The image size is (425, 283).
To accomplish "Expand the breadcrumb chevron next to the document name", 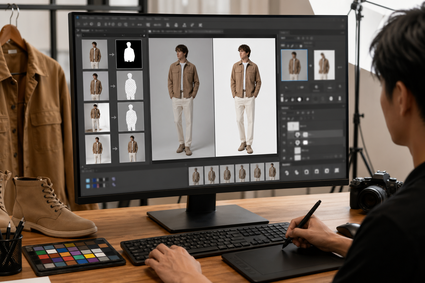I will pyautogui.click(x=92, y=30).
